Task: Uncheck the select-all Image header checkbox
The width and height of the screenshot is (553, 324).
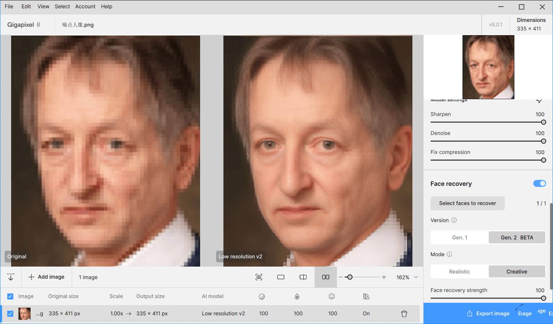Action: 10,296
